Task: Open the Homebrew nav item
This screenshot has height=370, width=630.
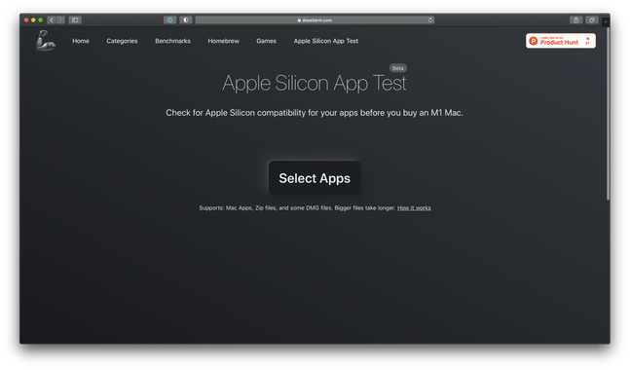Action: click(x=223, y=41)
